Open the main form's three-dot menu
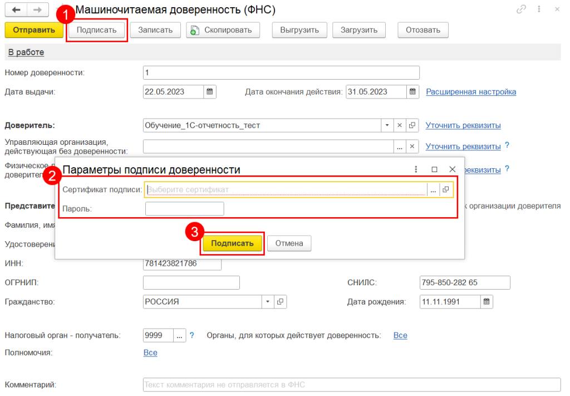570x396 pixels. pos(539,9)
